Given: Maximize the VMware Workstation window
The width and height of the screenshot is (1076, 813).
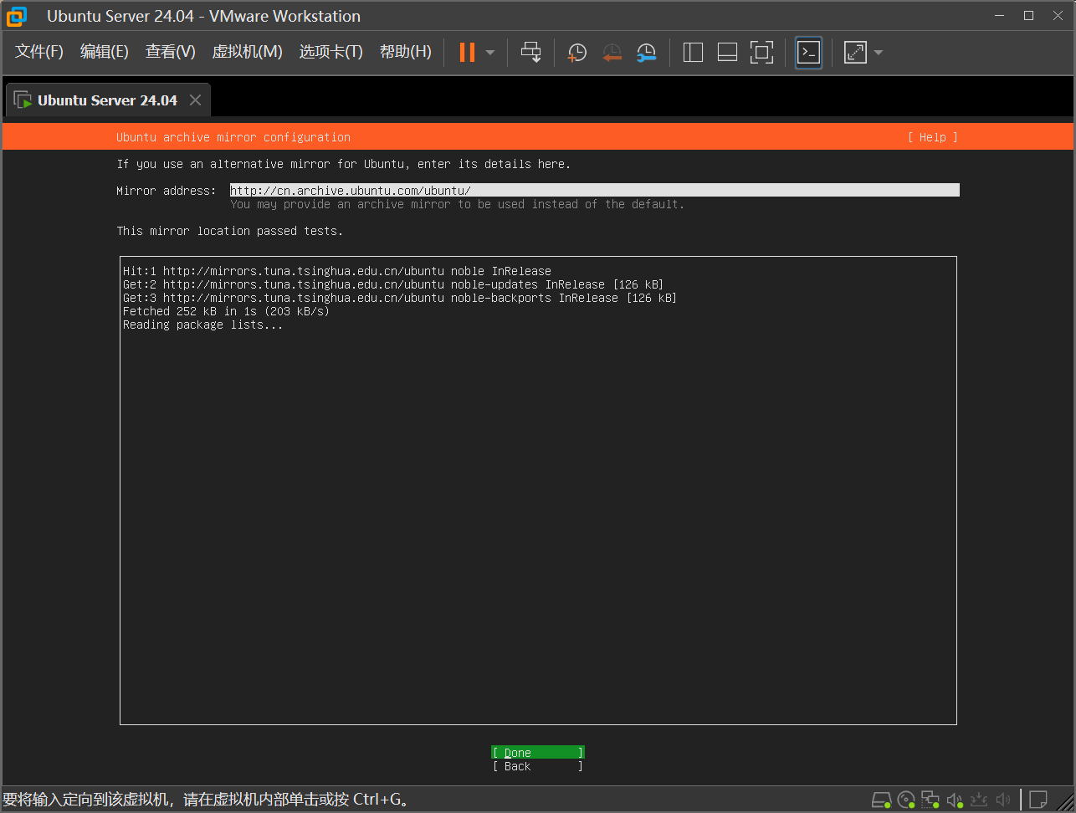Looking at the screenshot, I should point(1028,15).
